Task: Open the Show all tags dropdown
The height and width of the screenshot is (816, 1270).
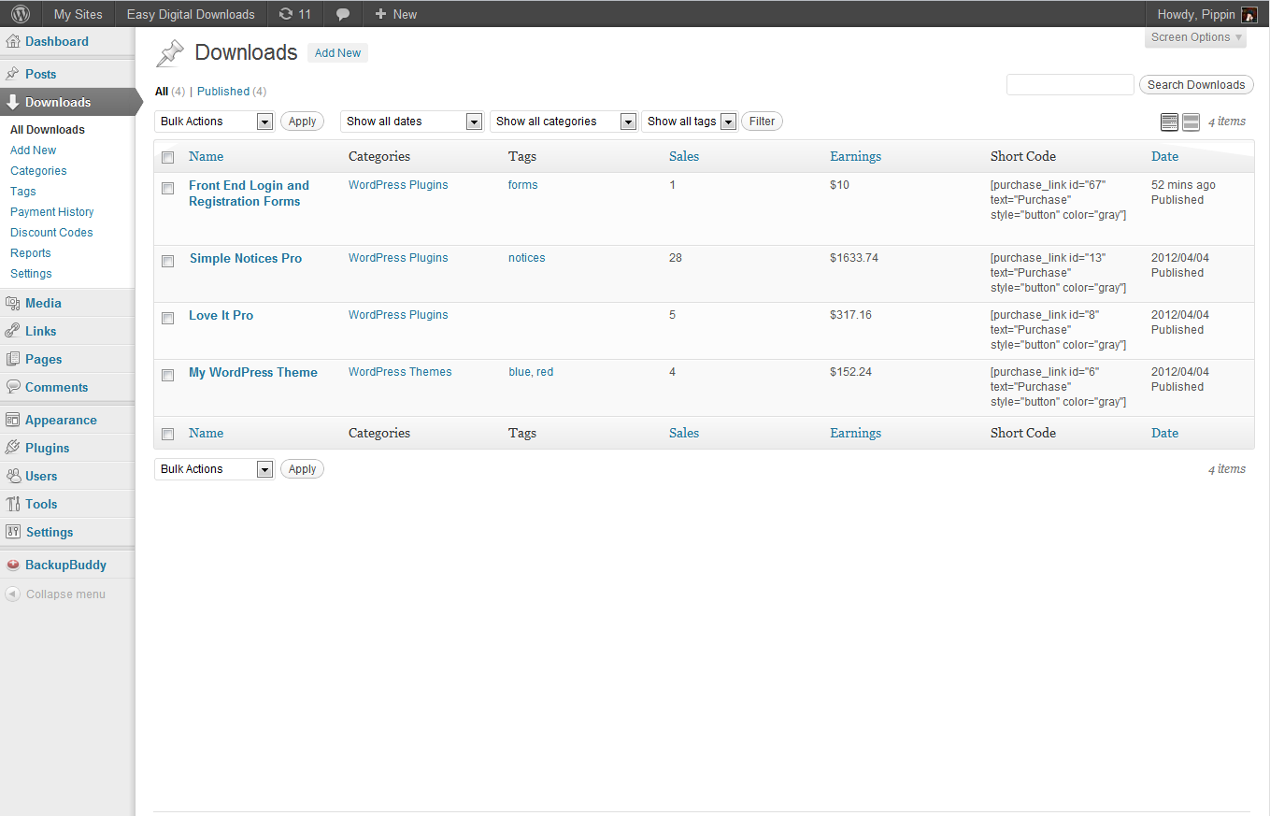Action: [x=689, y=122]
